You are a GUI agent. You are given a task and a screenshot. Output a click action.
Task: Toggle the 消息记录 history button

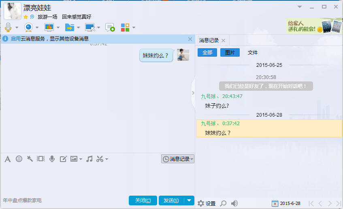click(178, 159)
